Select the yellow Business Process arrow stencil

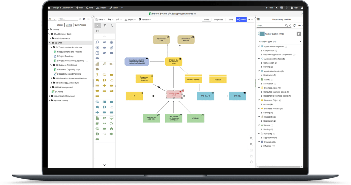click(104, 85)
